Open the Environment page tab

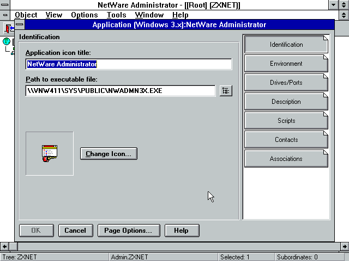(x=286, y=64)
